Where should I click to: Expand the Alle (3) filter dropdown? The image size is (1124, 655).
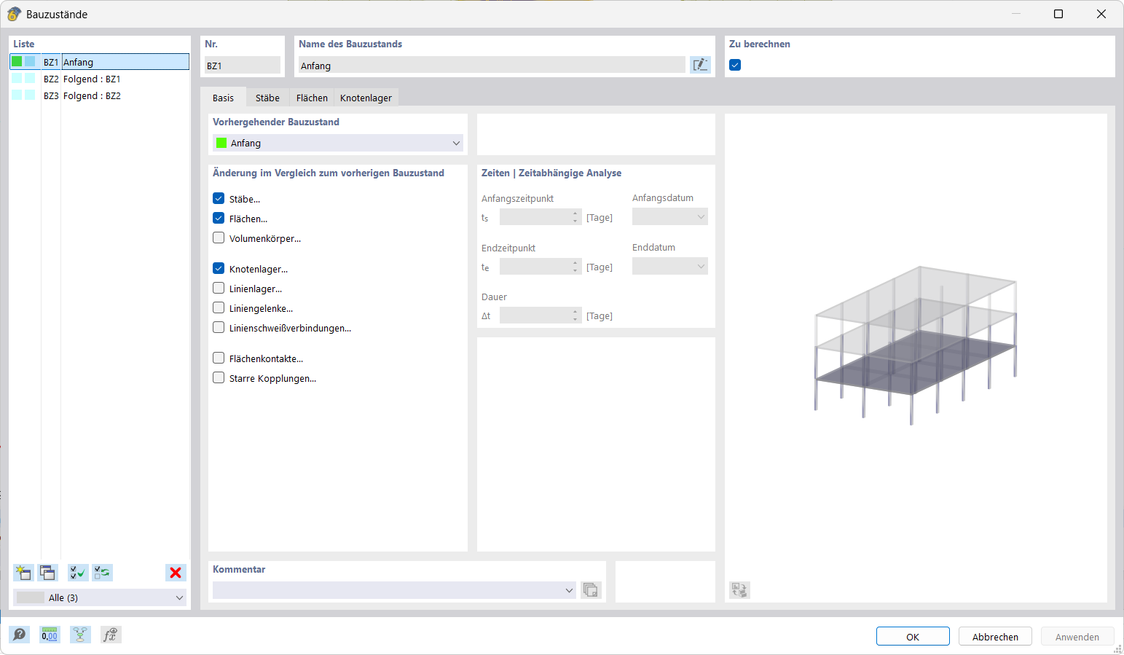(179, 597)
